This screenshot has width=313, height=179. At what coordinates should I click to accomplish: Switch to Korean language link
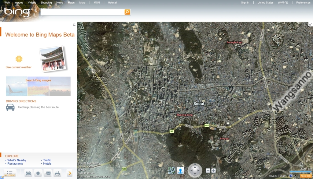tap(283, 2)
